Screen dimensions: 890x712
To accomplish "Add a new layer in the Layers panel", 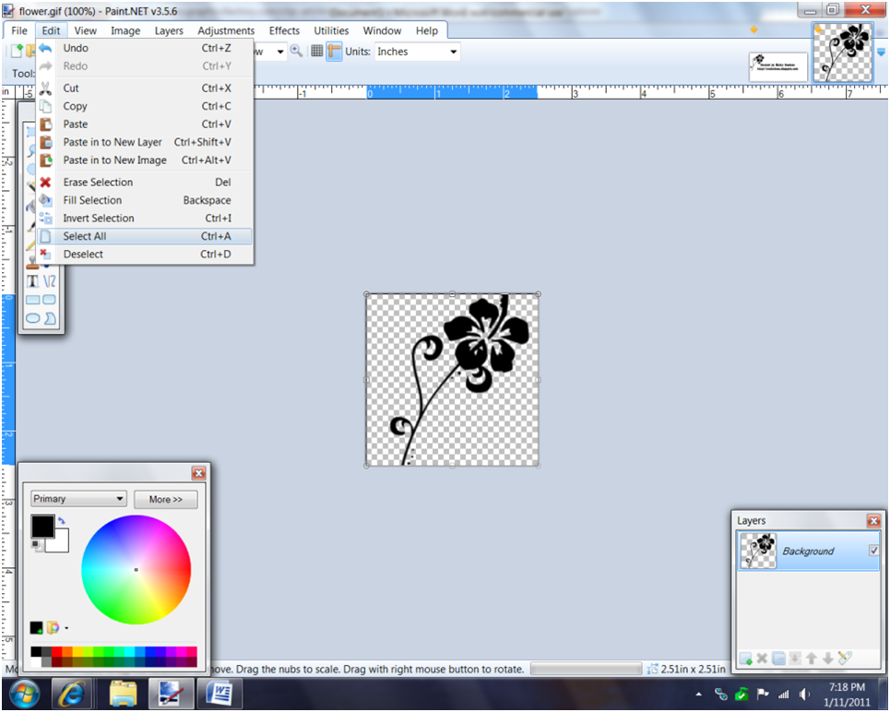I will (745, 658).
